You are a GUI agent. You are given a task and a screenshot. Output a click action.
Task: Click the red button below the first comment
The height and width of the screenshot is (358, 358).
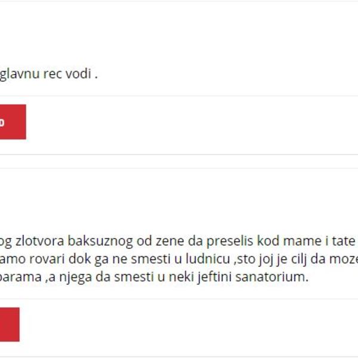[x=12, y=122]
